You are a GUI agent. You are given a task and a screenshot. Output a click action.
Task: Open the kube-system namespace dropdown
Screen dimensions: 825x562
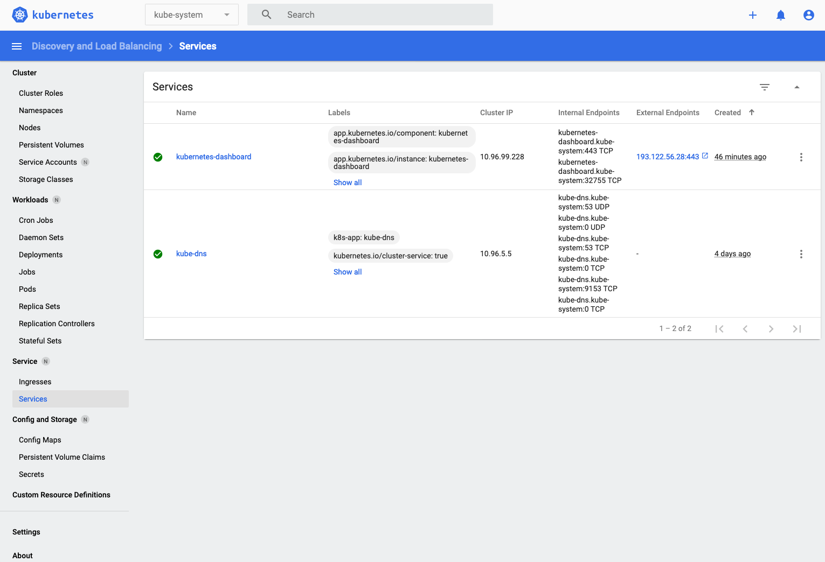(191, 15)
